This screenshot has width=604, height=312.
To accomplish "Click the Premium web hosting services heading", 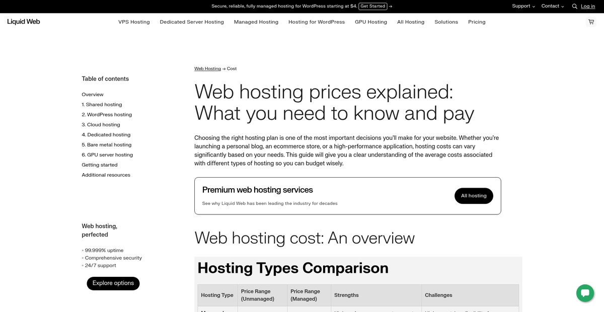I will click(258, 190).
